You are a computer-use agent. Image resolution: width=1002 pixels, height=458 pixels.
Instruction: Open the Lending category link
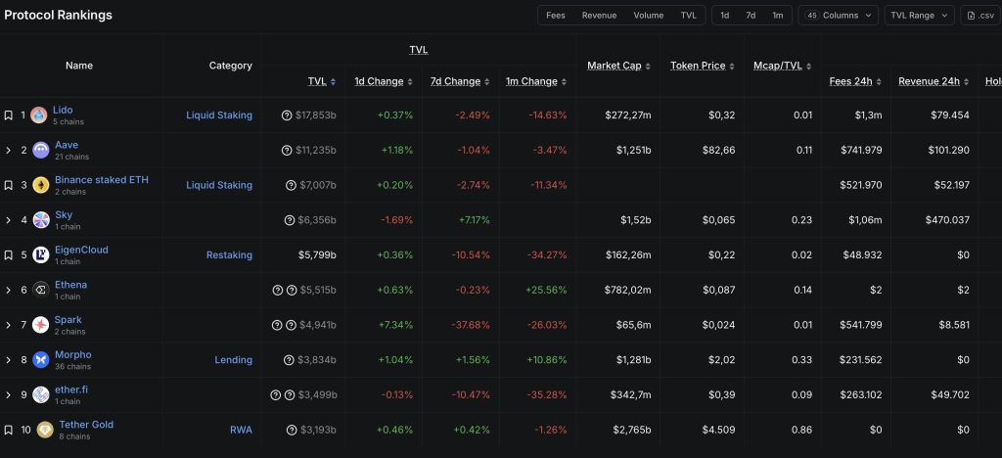tap(233, 360)
